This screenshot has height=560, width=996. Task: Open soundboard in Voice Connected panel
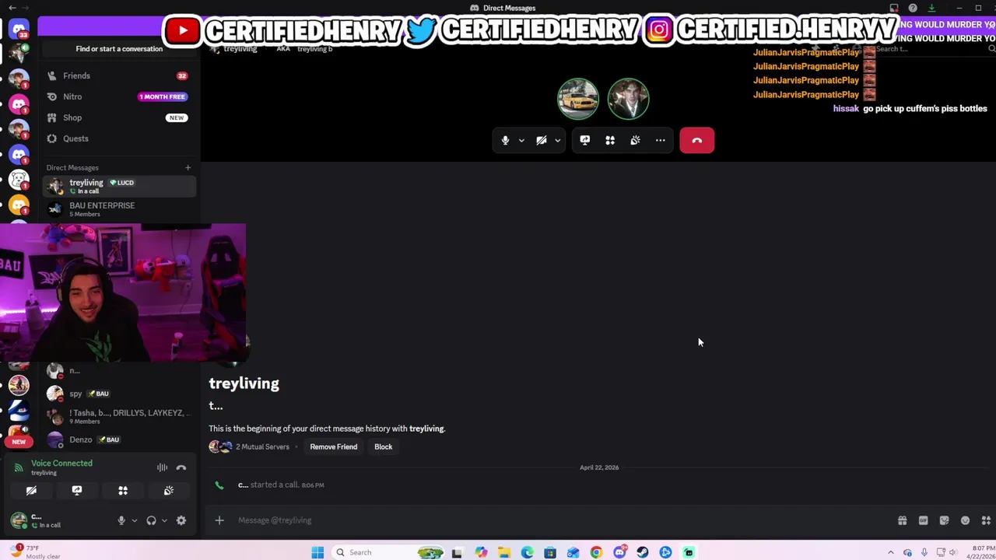(x=169, y=491)
